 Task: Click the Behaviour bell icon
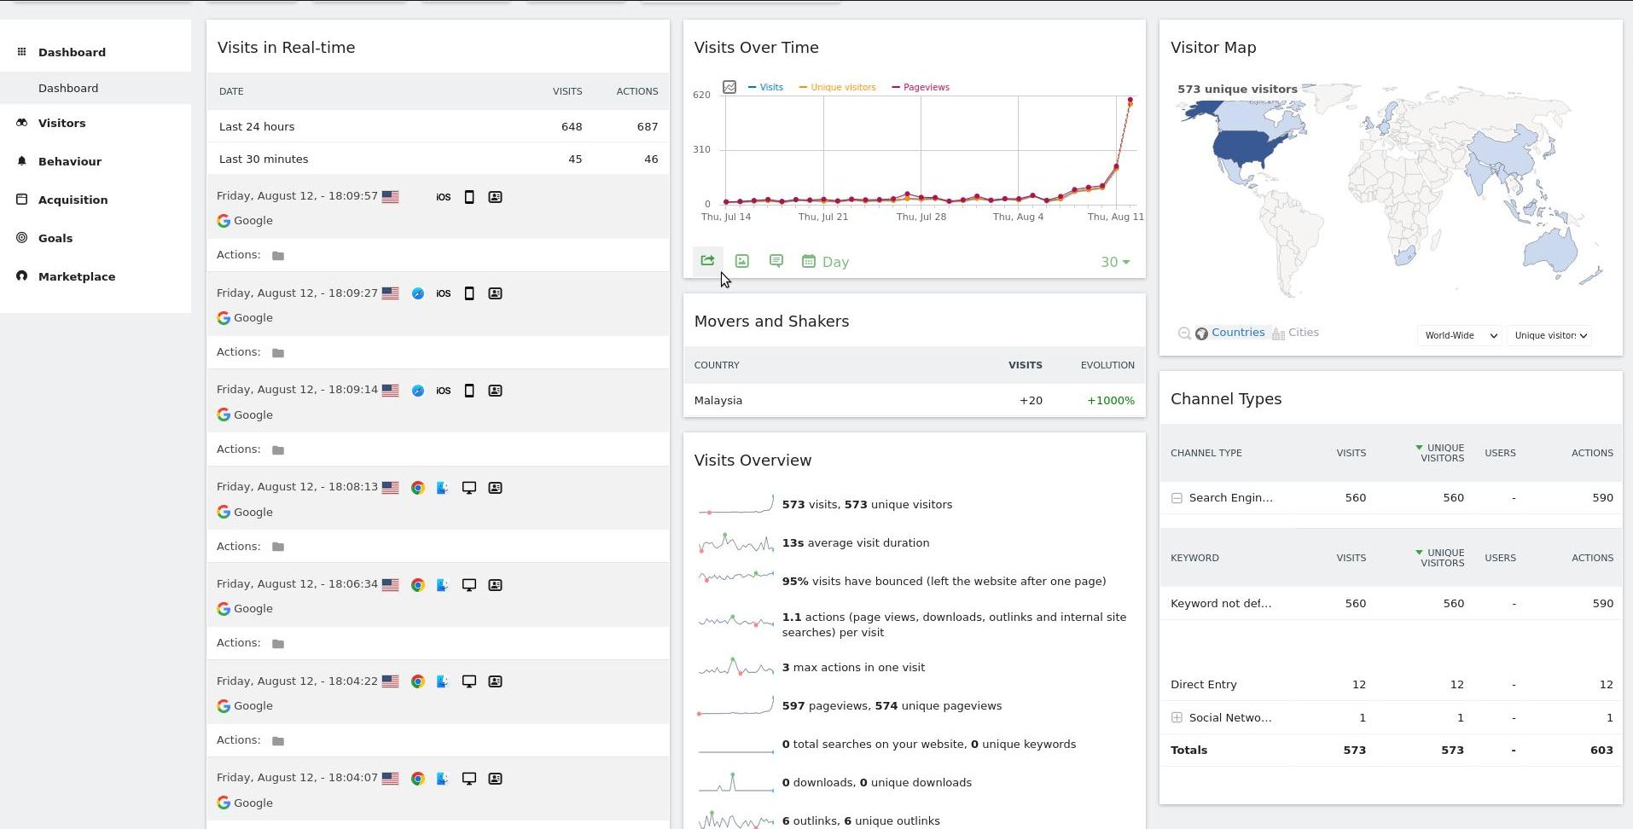pyautogui.click(x=22, y=160)
